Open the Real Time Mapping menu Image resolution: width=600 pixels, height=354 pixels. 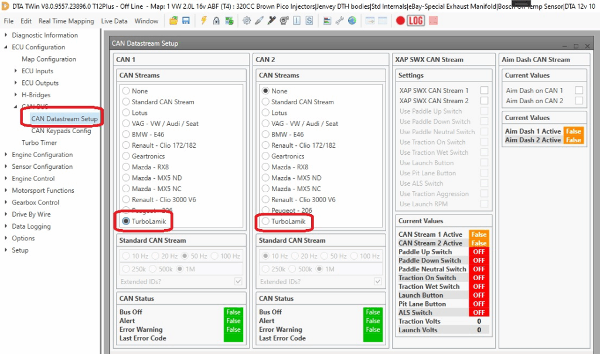click(x=66, y=21)
